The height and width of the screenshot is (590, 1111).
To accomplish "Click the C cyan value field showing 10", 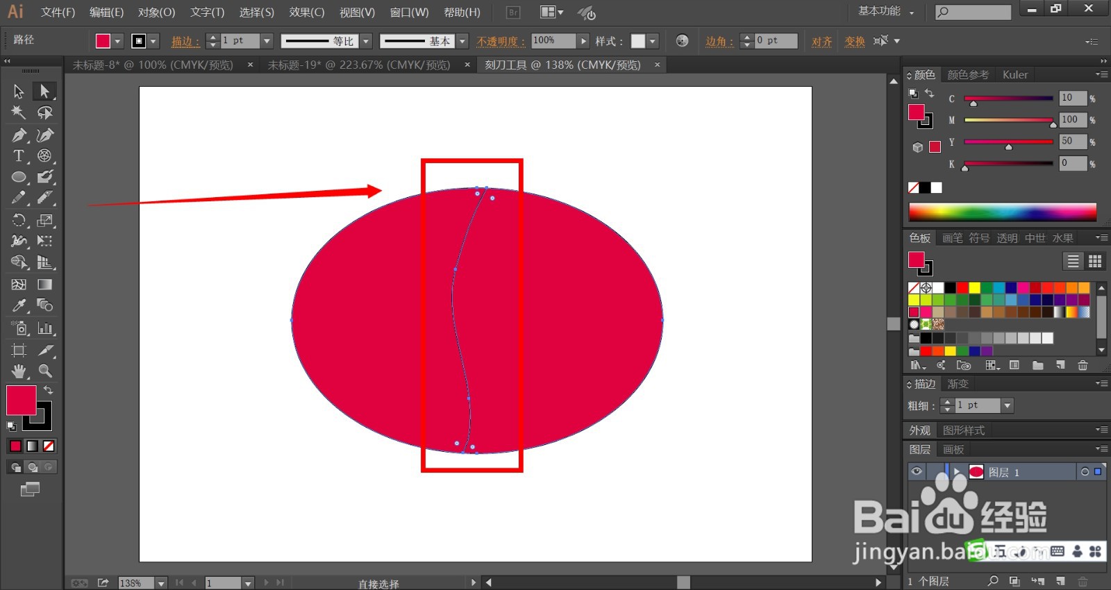I will point(1072,98).
